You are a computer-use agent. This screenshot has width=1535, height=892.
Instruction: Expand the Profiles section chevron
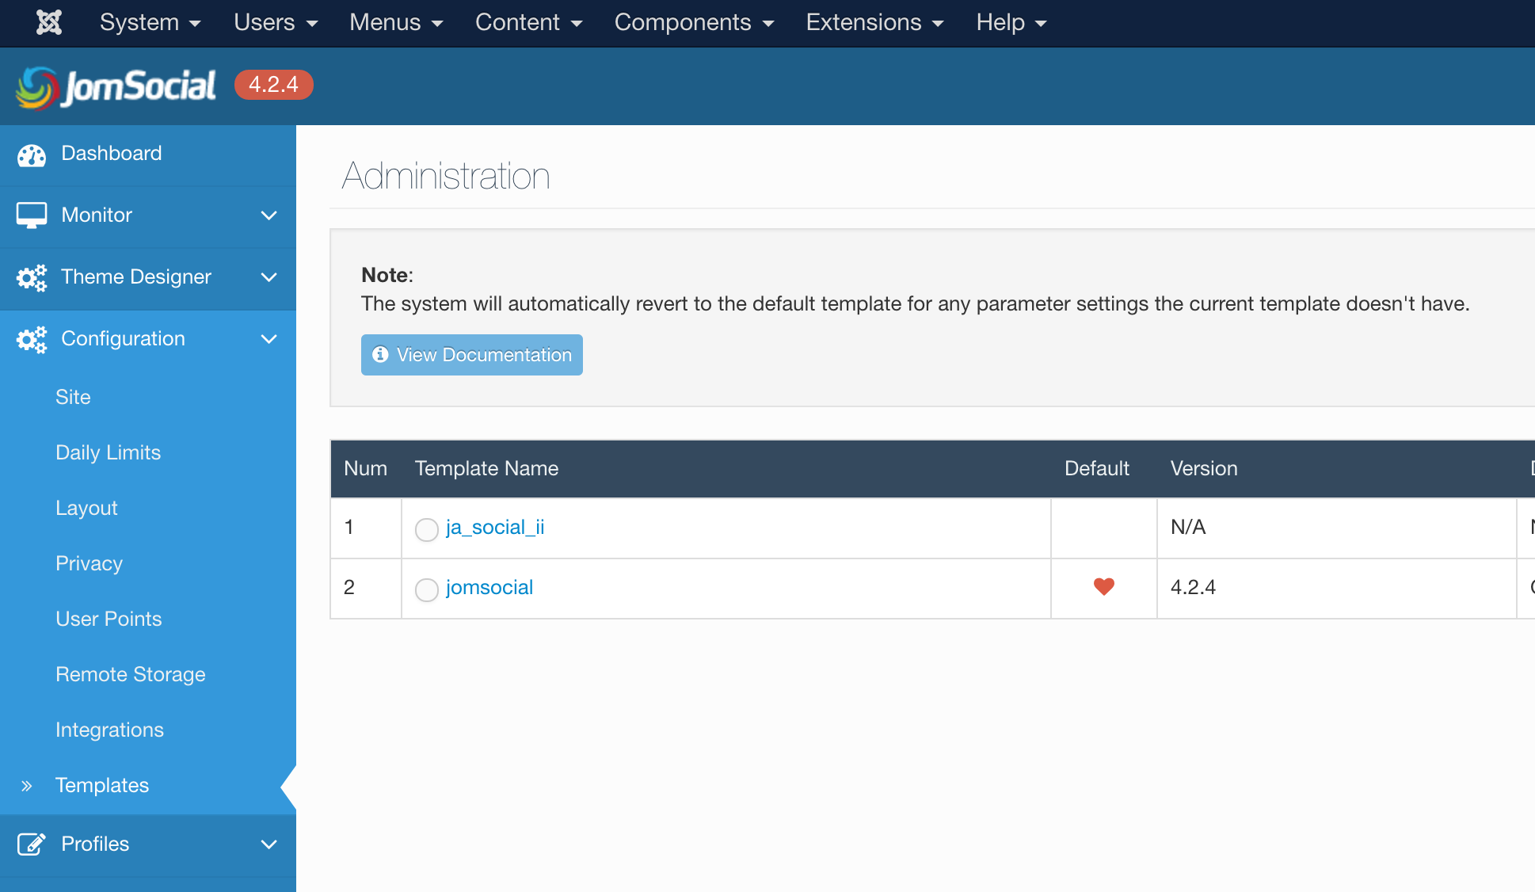click(x=269, y=844)
